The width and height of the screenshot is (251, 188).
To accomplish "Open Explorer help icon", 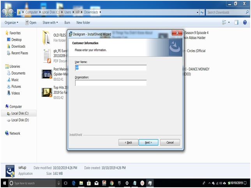I will pos(245,23).
